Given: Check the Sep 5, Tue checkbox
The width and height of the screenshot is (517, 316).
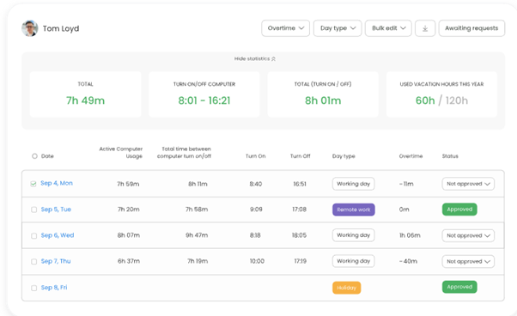Looking at the screenshot, I should 34,210.
